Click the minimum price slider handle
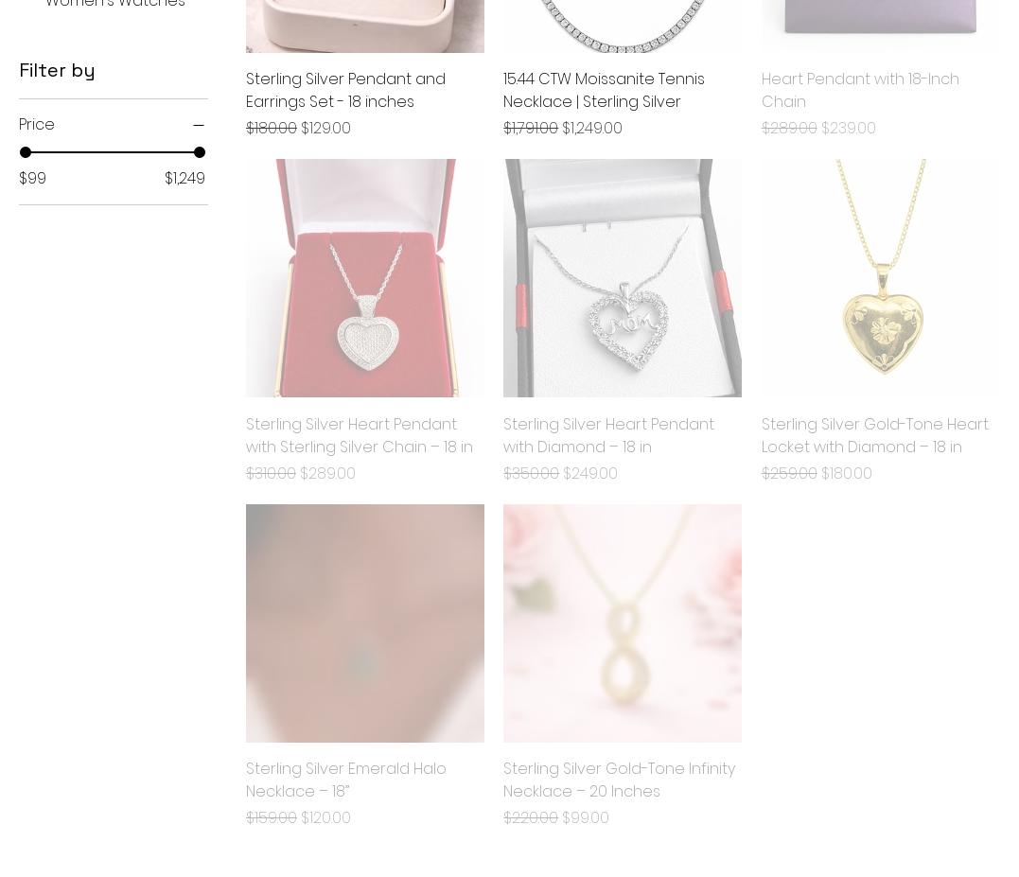Image resolution: width=1019 pixels, height=877 pixels. tap(26, 152)
